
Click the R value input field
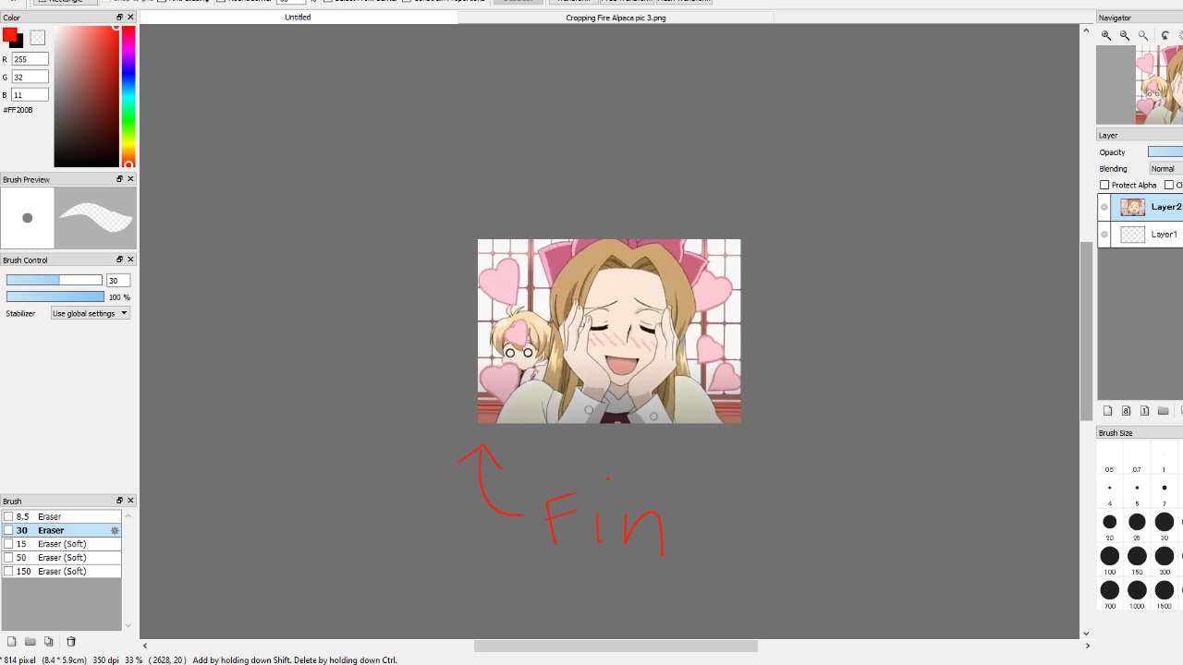(30, 59)
